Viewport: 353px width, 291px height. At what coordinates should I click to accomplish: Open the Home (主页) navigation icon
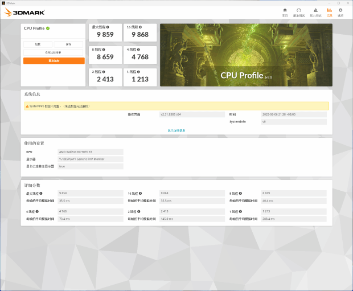pos(285,10)
